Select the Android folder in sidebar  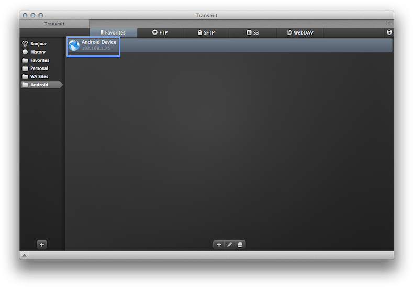pyautogui.click(x=41, y=85)
